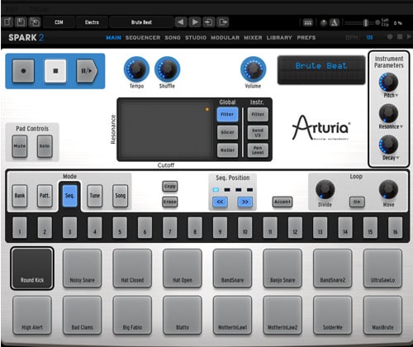
Task: Click the export icon in top toolbar
Action: 223,22
